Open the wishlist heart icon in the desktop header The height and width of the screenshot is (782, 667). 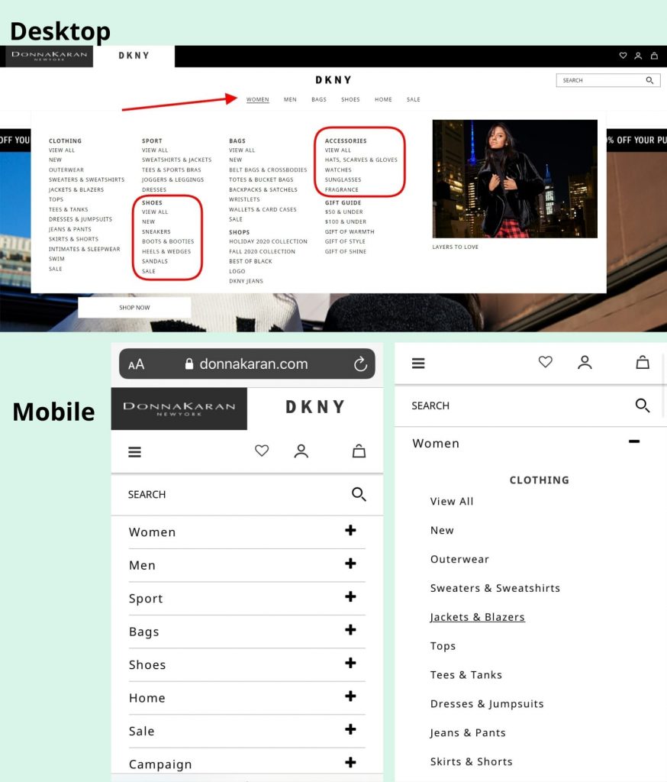pos(623,56)
